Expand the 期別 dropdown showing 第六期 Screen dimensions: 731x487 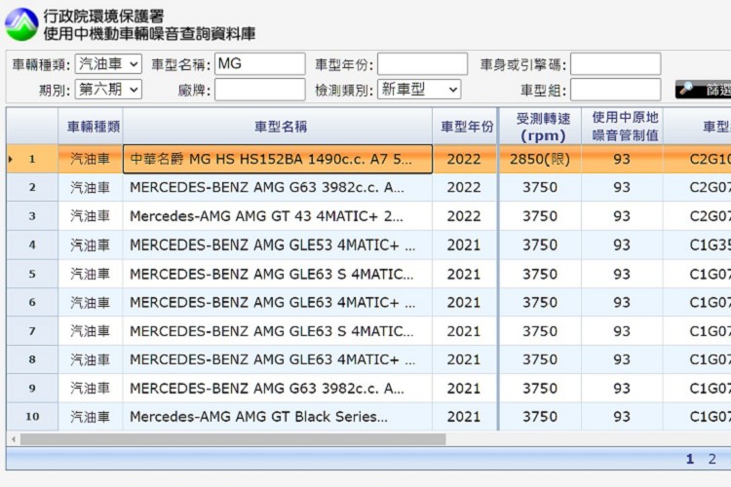point(107,90)
